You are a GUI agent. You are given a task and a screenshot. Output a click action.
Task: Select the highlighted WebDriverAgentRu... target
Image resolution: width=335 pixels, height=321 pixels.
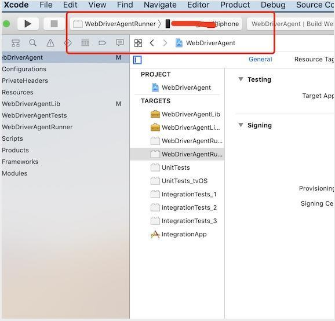point(177,154)
